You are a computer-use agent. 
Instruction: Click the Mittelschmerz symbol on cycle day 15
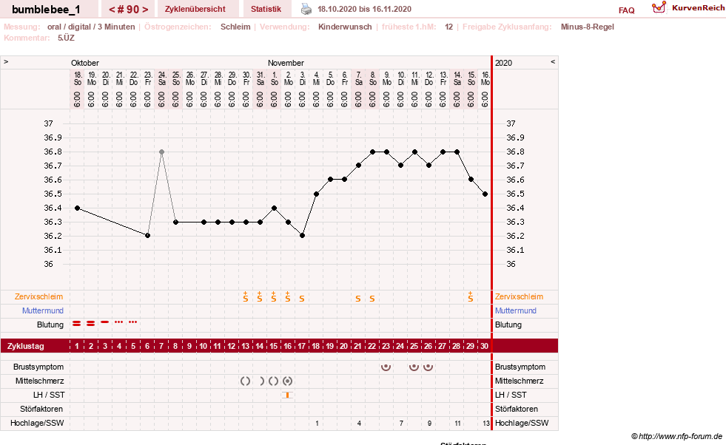point(274,381)
